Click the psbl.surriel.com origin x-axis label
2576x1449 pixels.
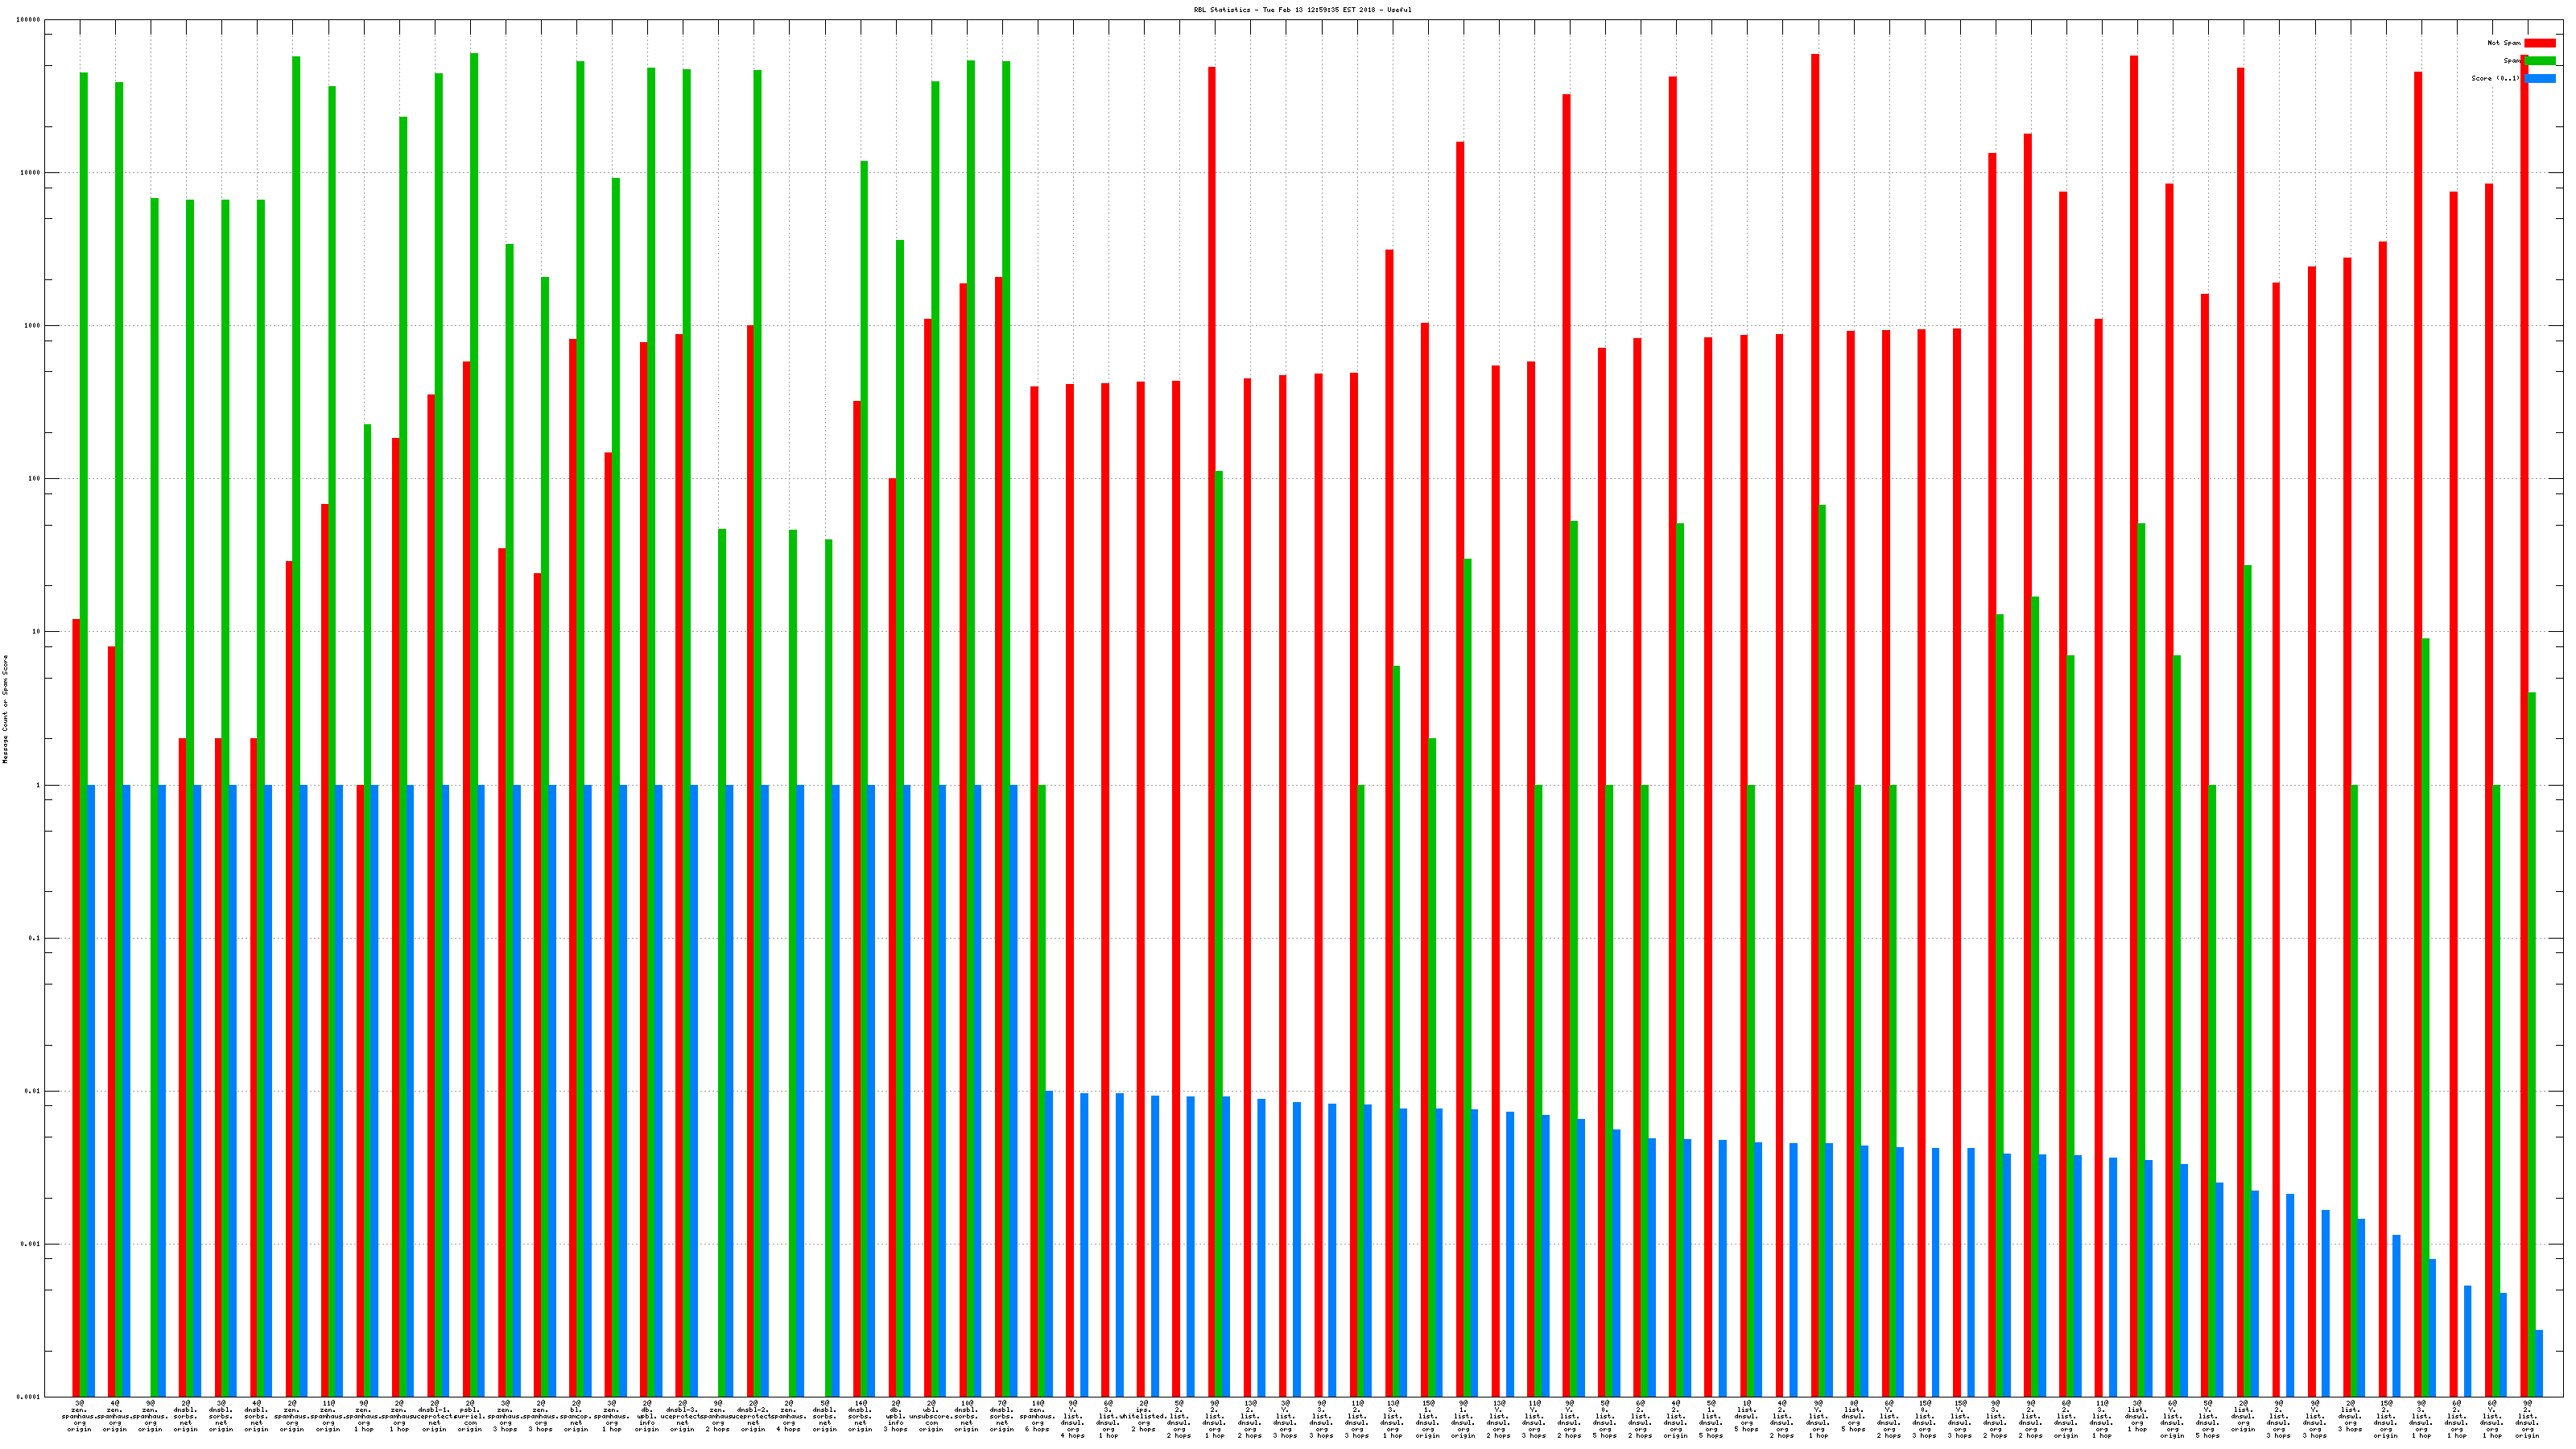470,1416
